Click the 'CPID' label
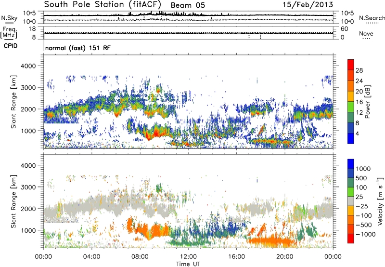 11,46
